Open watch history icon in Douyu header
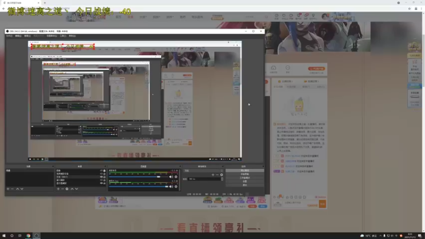The width and height of the screenshot is (425, 239). tap(276, 16)
